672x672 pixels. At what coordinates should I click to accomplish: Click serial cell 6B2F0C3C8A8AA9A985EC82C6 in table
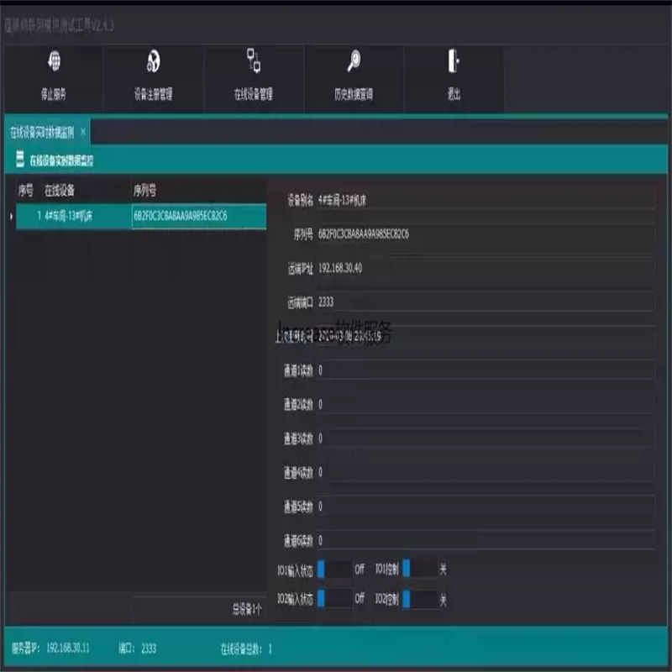199,216
